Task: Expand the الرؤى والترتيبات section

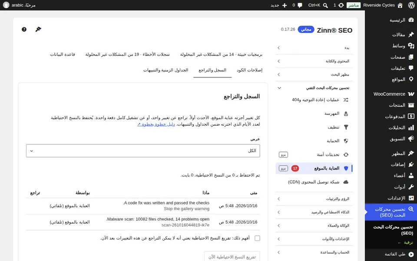Action: (314, 199)
